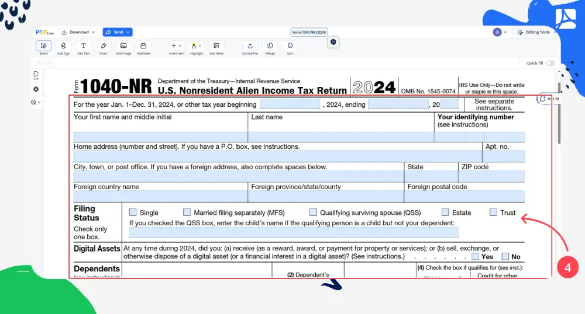The image size is (585, 314).
Task: Click the Foreign country name field
Action: [x=160, y=196]
